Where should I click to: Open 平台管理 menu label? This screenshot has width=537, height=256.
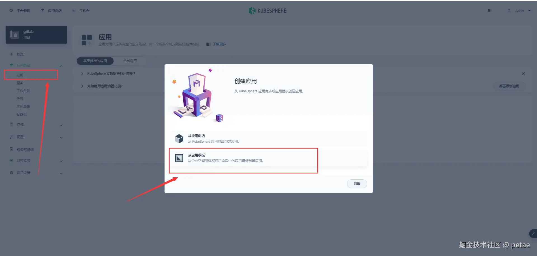tap(24, 11)
